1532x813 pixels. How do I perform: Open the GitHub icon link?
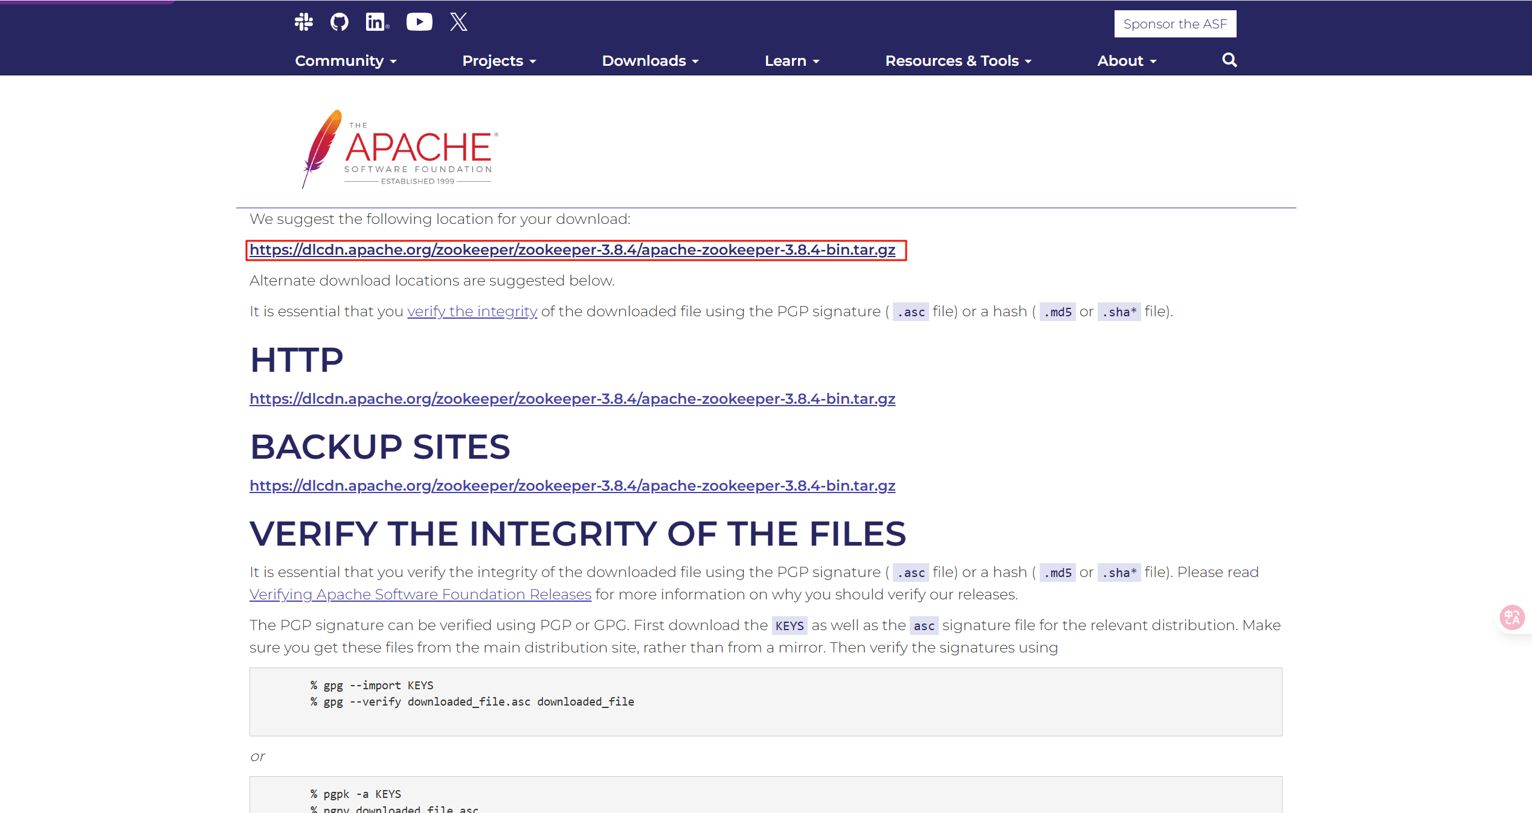[x=340, y=22]
